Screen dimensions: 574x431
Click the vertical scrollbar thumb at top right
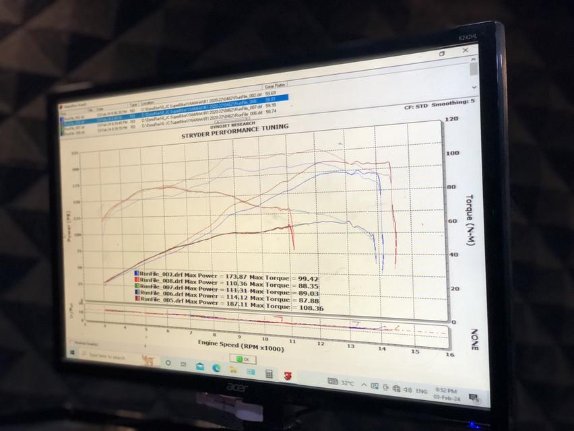(x=474, y=69)
